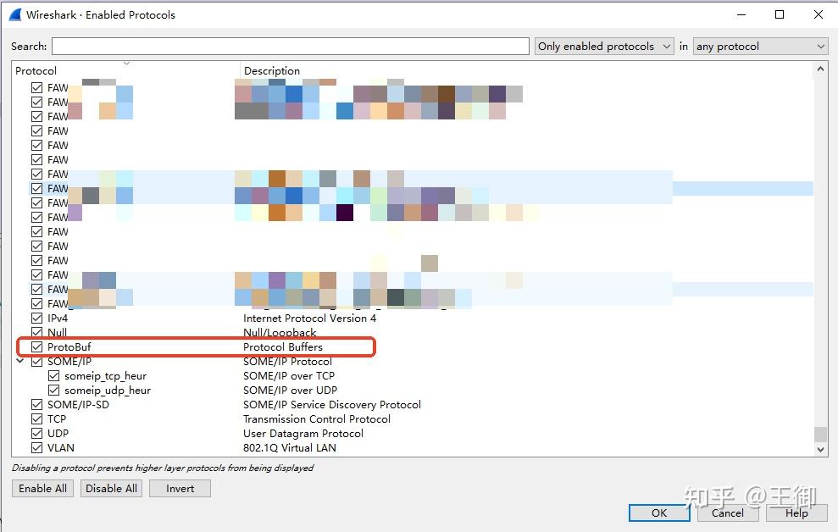Screen dimensions: 838x532
Task: Disable someip_udp_heur heuristic dissector
Action: (x=53, y=390)
